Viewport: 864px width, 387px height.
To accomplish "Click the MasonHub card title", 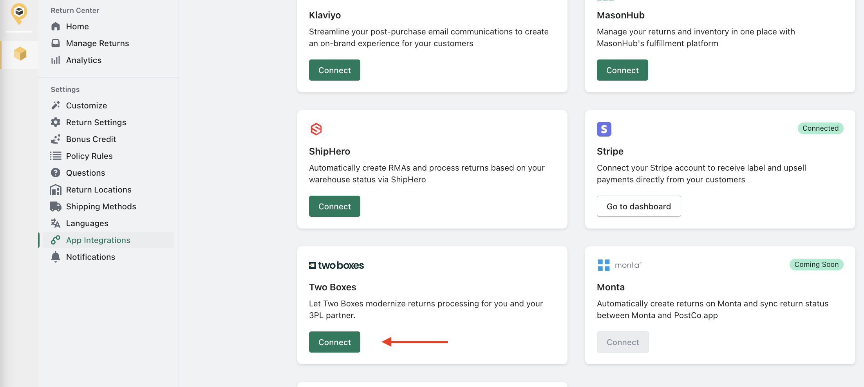I will click(621, 15).
